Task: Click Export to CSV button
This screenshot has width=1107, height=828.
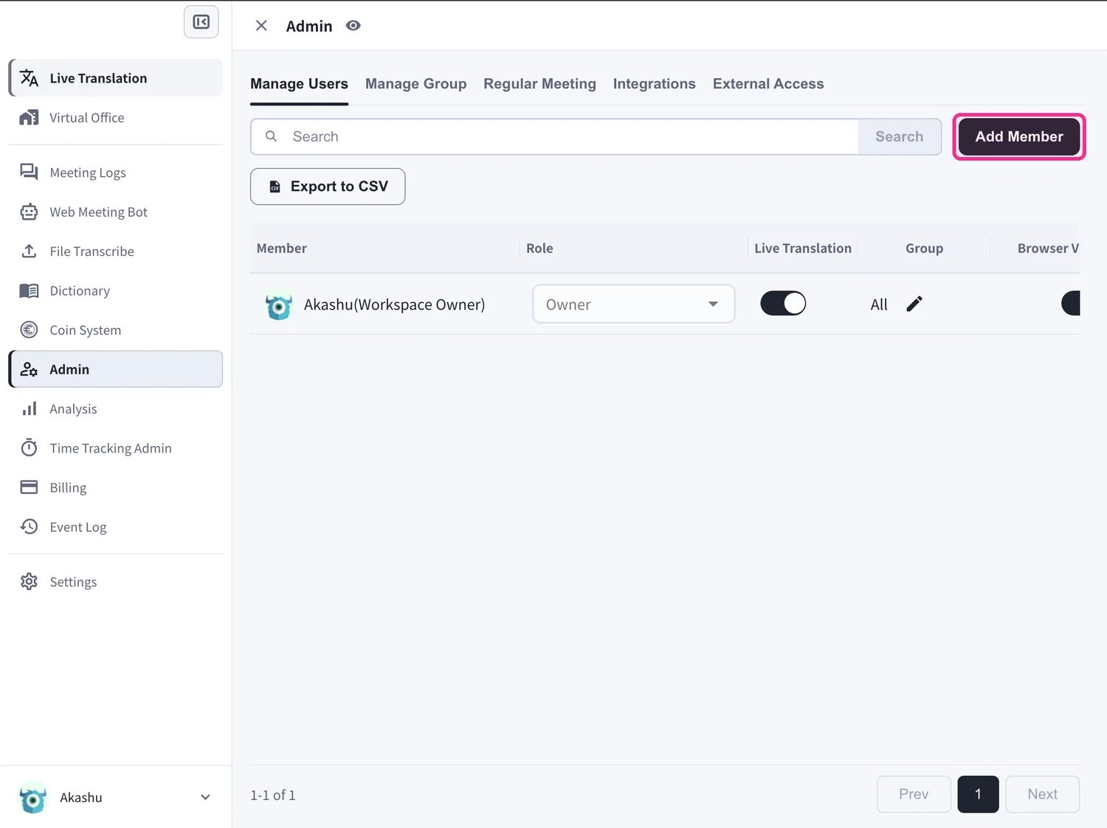Action: point(328,187)
